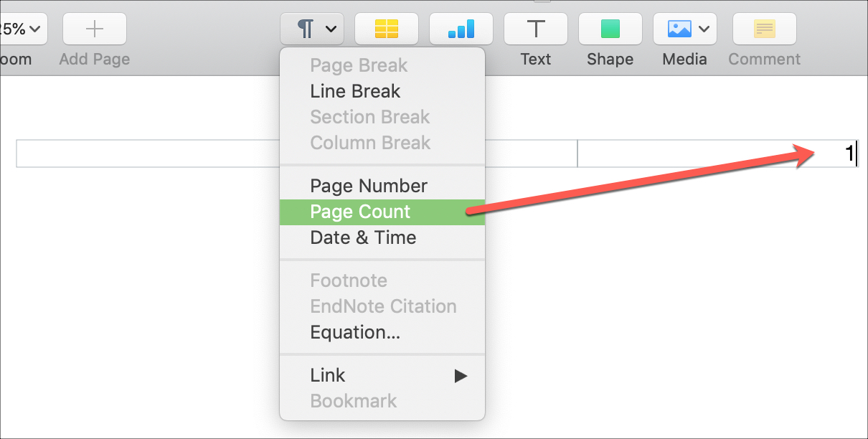Click the yellow Comment note icon
The image size is (868, 439).
764,29
